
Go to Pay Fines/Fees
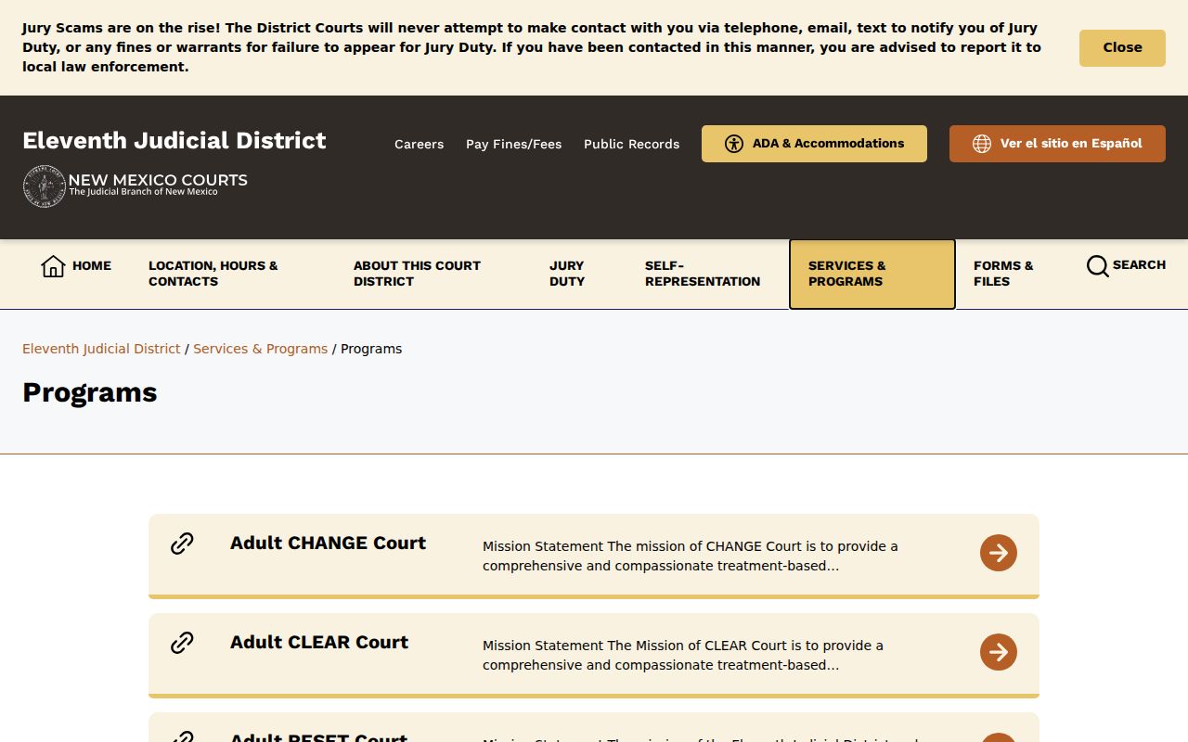(513, 144)
